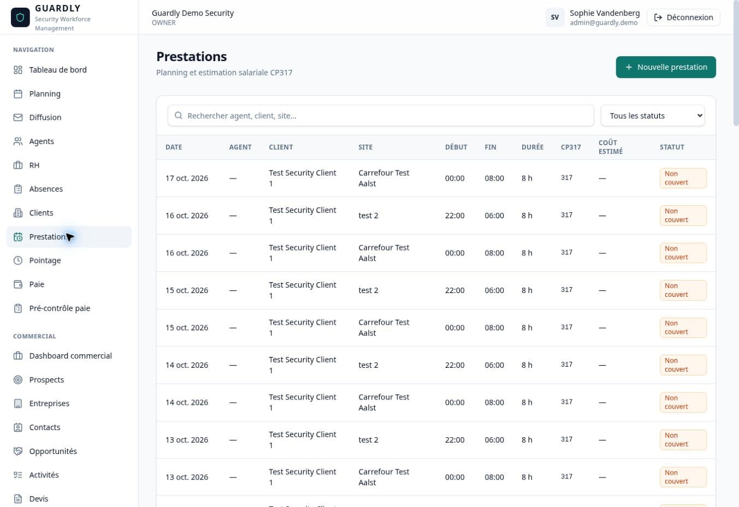Click the Prospects target icon
739x507 pixels.
(x=18, y=380)
